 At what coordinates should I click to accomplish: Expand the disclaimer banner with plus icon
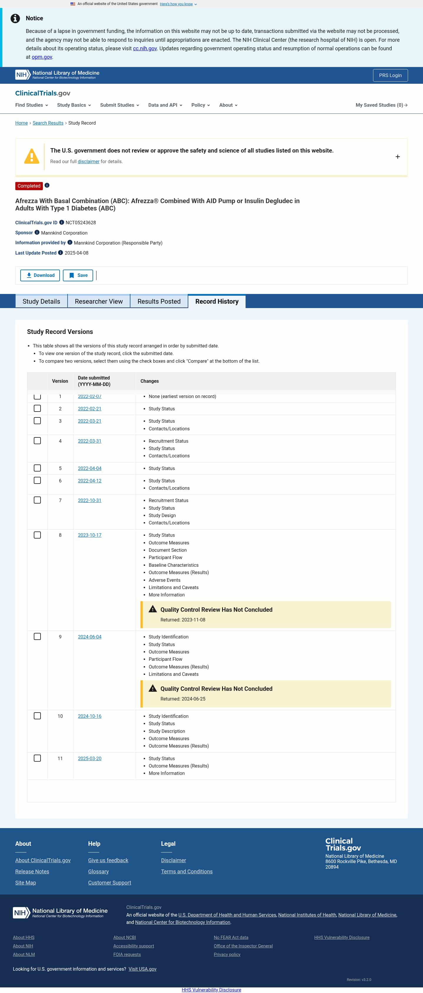(x=397, y=157)
